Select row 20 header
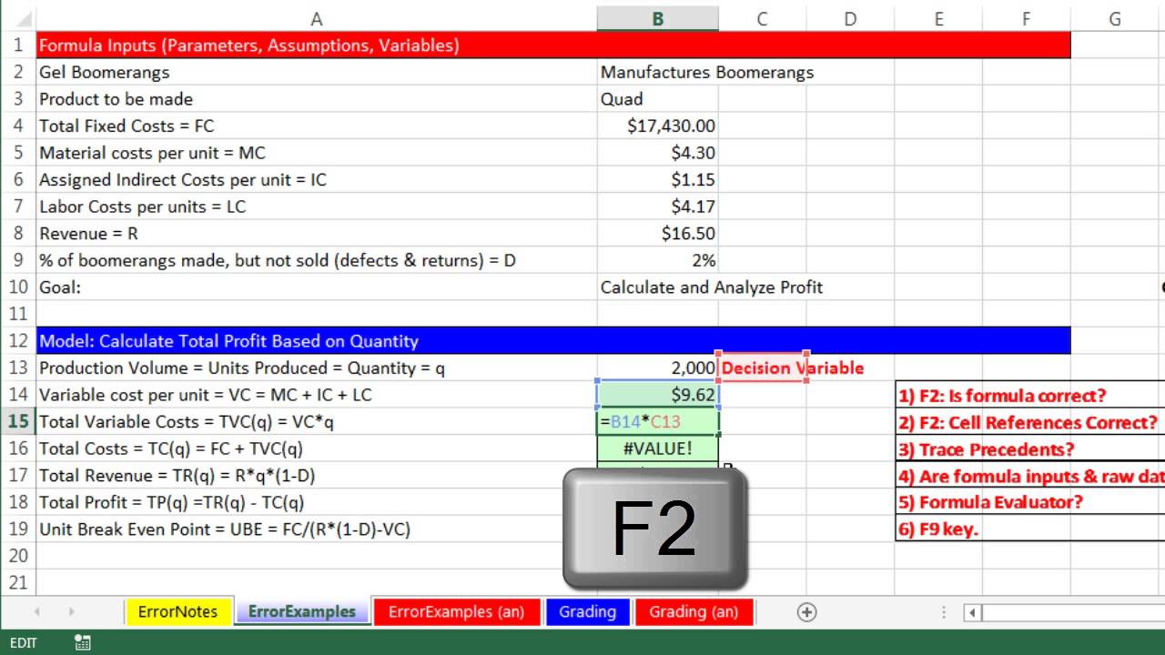The width and height of the screenshot is (1165, 655). pyautogui.click(x=18, y=556)
